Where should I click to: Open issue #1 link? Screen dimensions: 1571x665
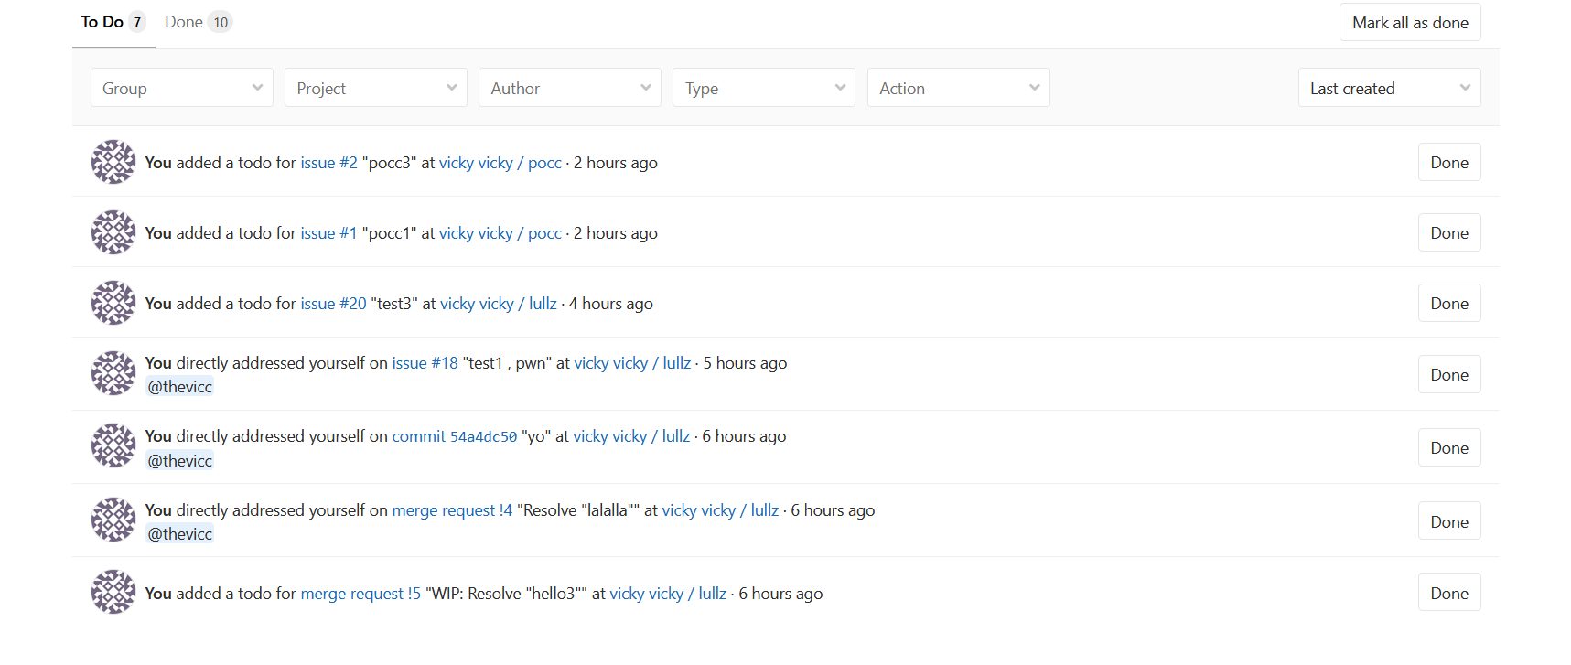click(x=328, y=233)
